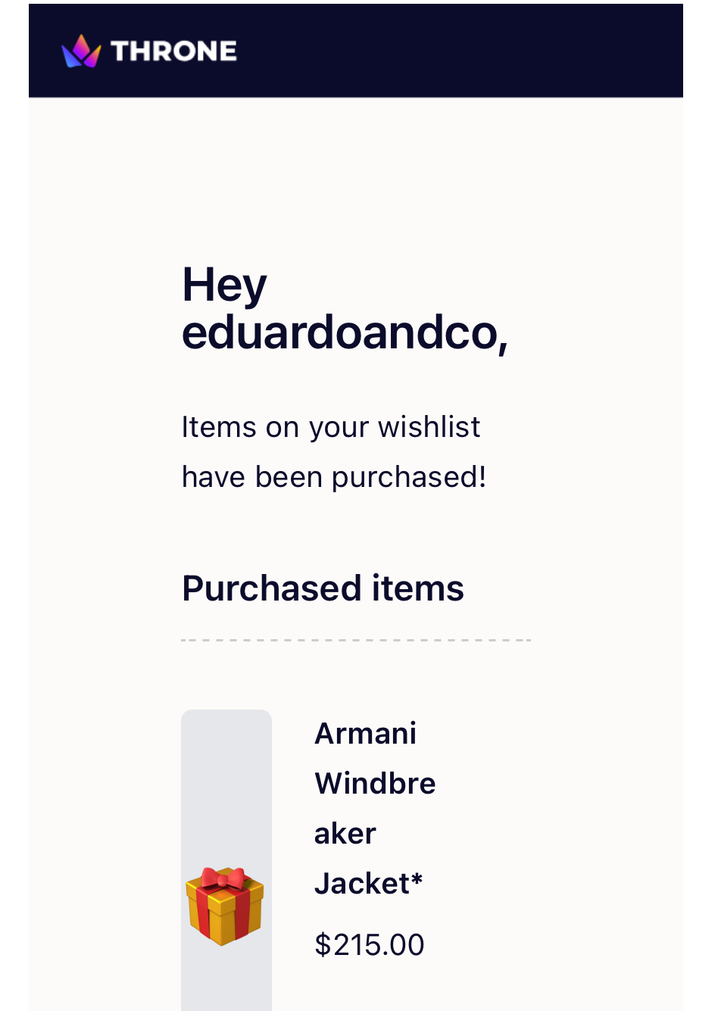Open the Armani item title link
Screen dimensions: 718x1011
[x=365, y=734]
